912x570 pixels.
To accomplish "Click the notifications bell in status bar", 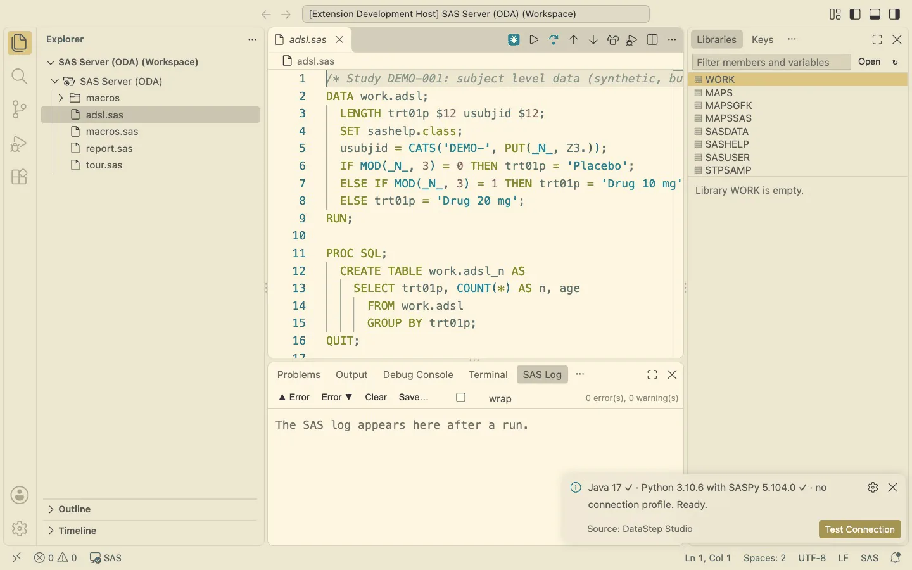I will point(896,558).
